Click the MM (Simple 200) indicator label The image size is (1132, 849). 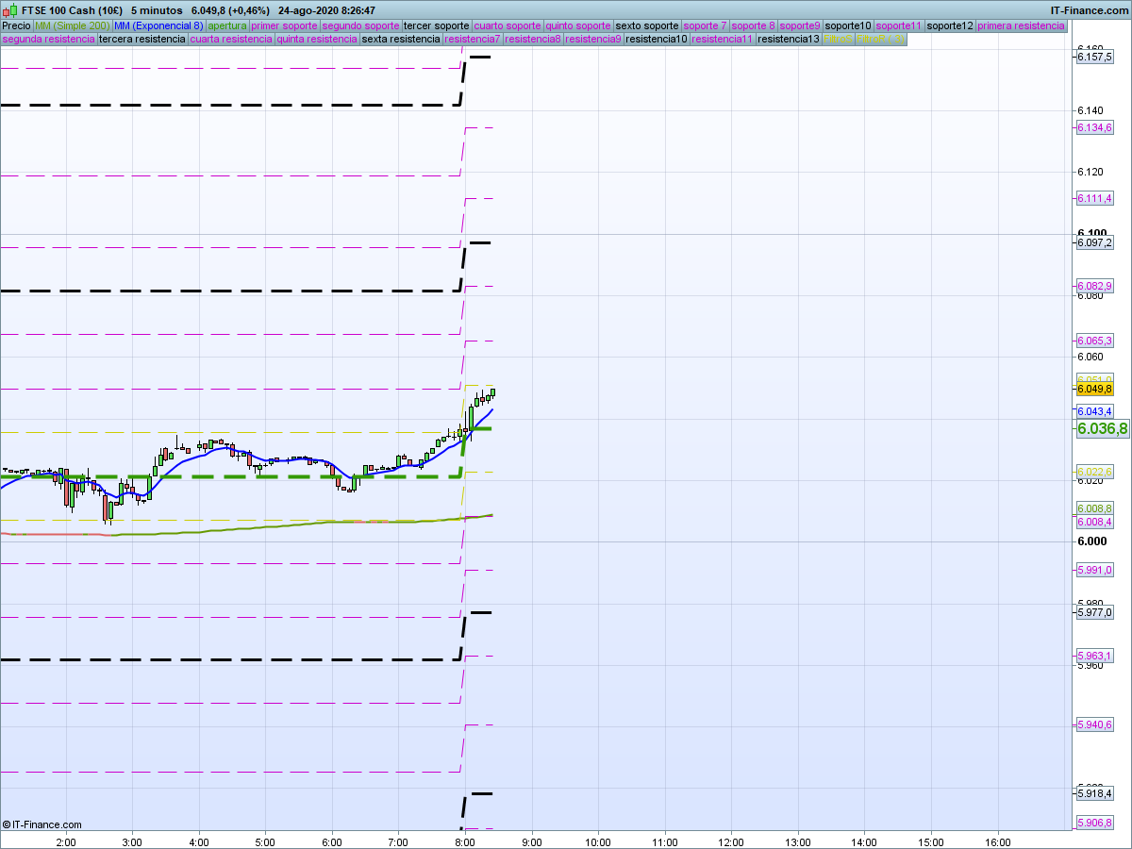pos(72,25)
